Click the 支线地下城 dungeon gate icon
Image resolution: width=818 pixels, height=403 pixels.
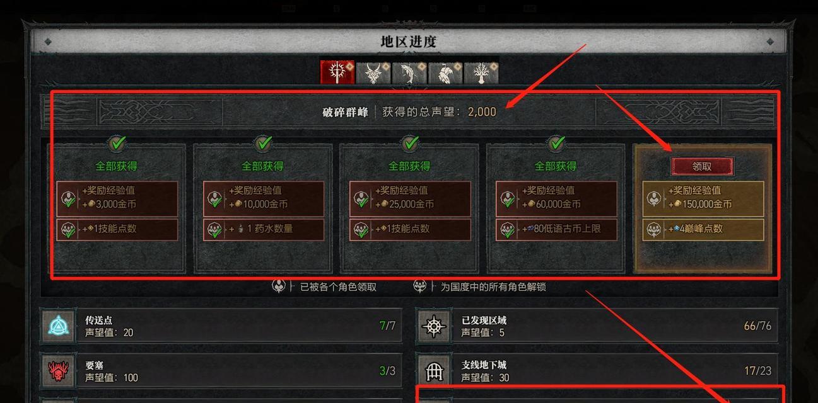(x=434, y=371)
